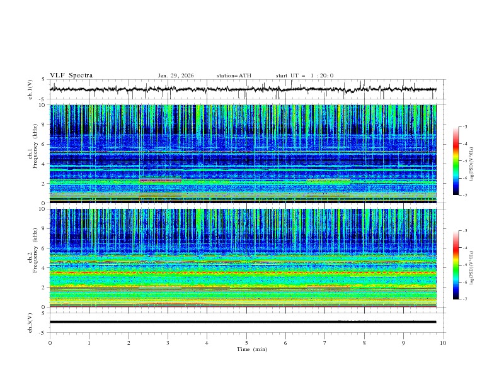
Task: Click the "VLF Spectra" plot title
Action: [71, 75]
